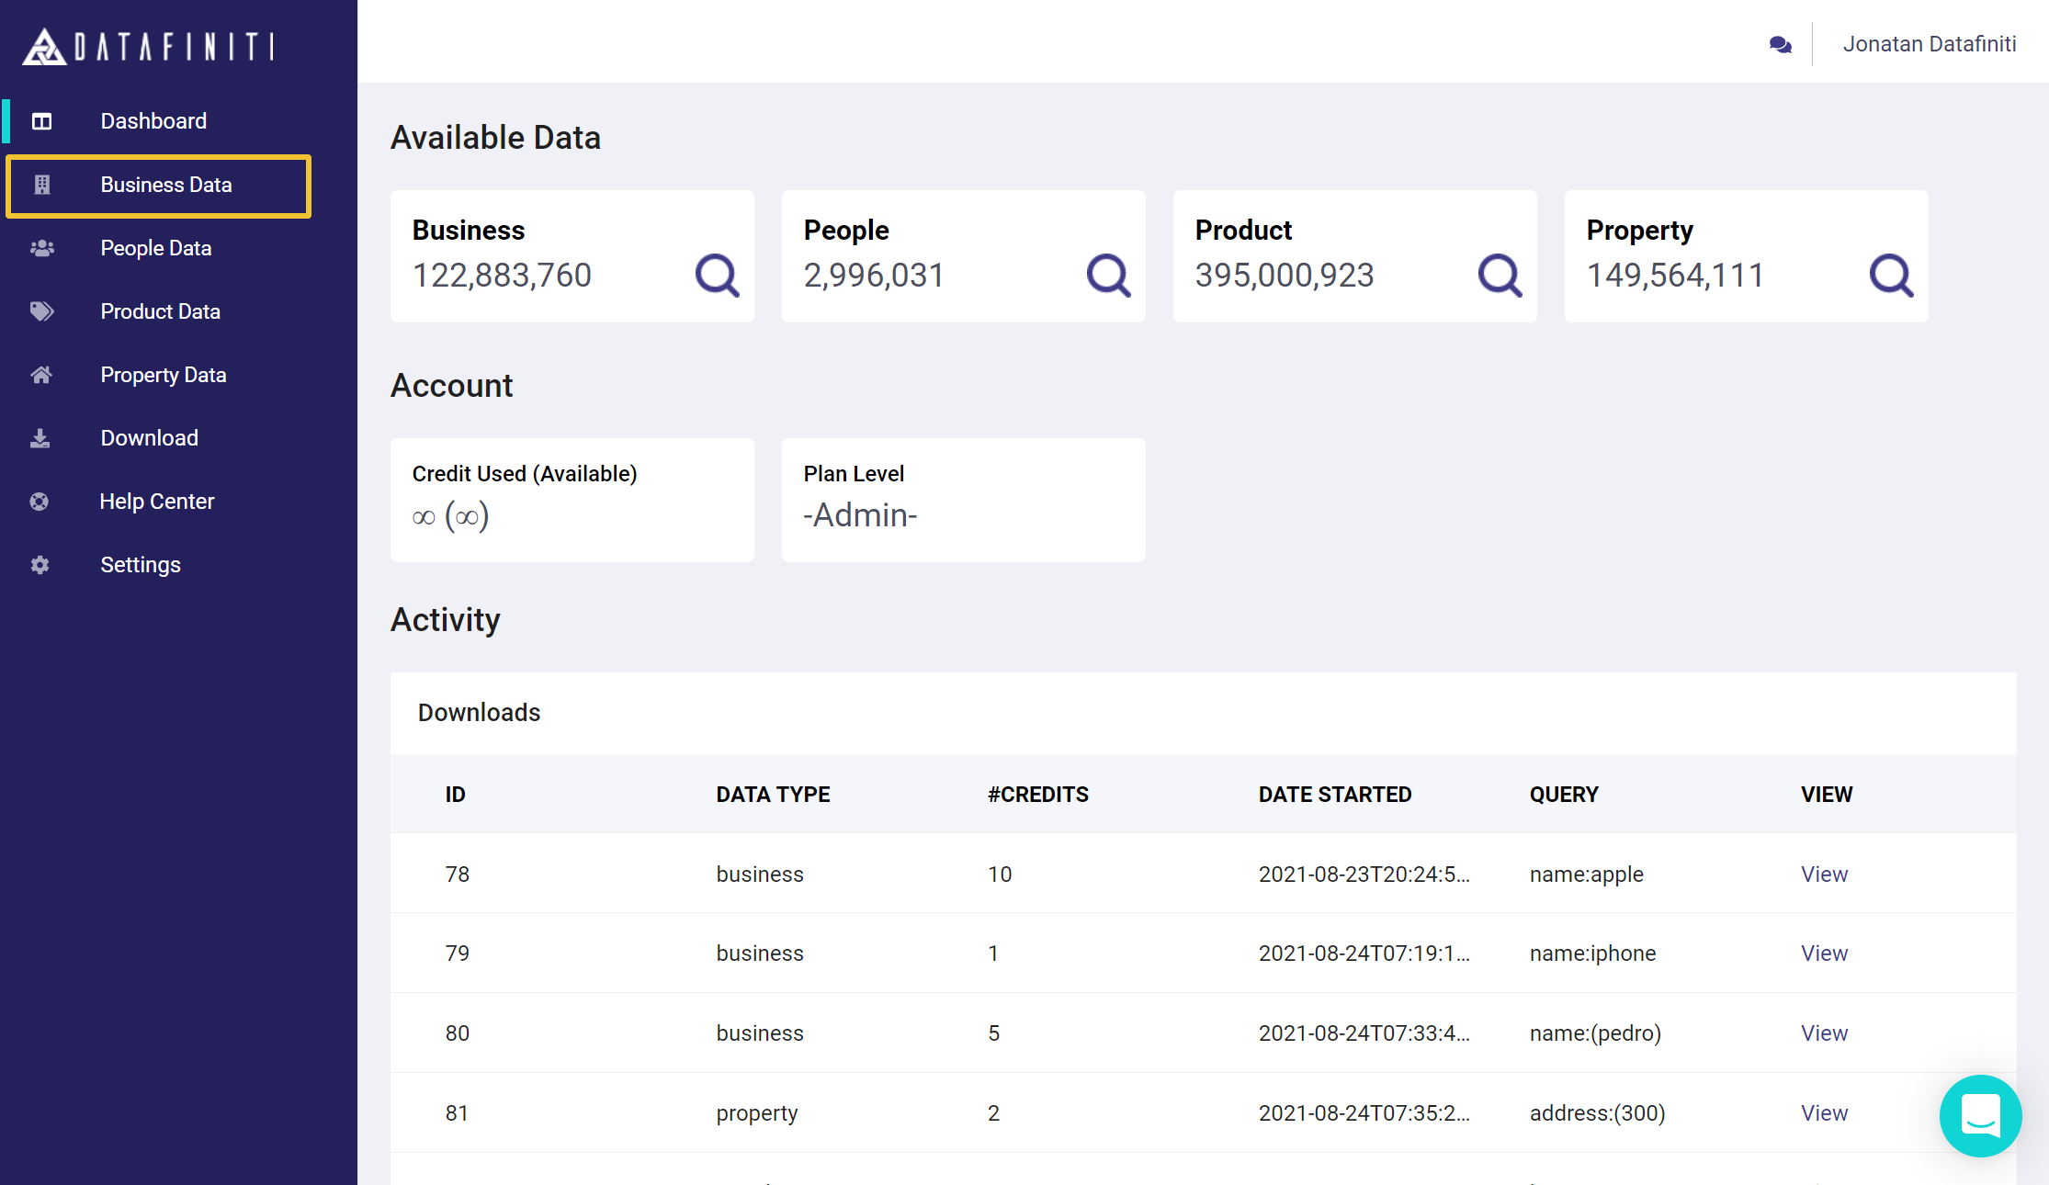Open Business Data in the sidebar
The image size is (2049, 1185).
(165, 185)
